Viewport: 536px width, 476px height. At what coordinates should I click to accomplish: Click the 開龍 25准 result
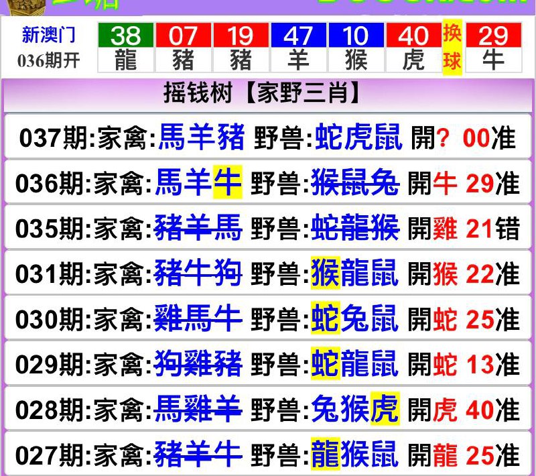coord(464,455)
